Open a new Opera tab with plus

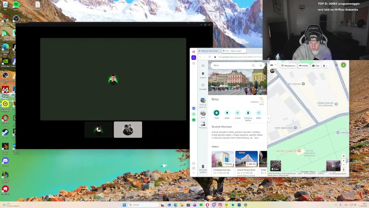248,51
